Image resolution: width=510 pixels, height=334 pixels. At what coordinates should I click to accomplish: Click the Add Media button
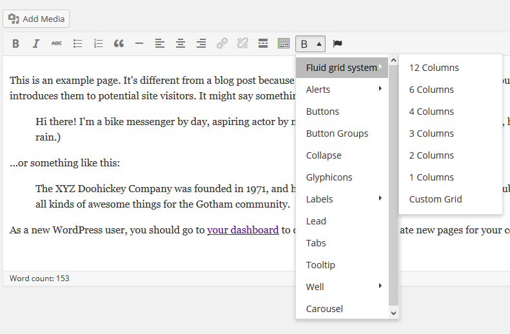pos(36,19)
